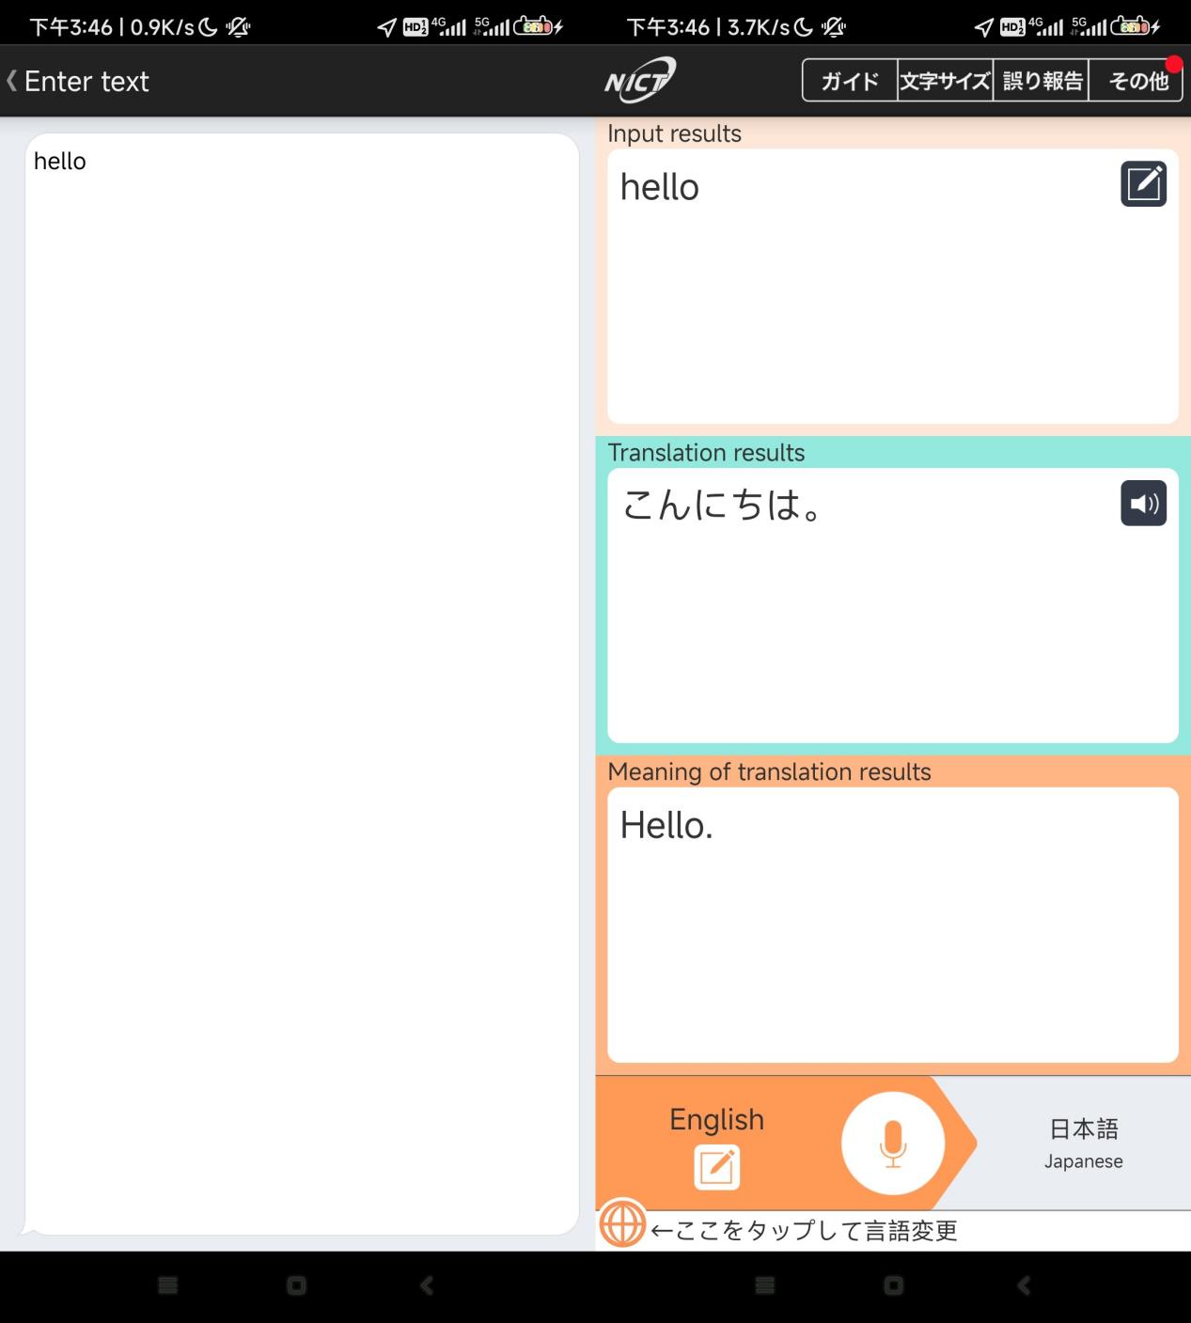This screenshot has height=1323, width=1191.
Task: Select the hello text in the input field
Action: pos(60,161)
